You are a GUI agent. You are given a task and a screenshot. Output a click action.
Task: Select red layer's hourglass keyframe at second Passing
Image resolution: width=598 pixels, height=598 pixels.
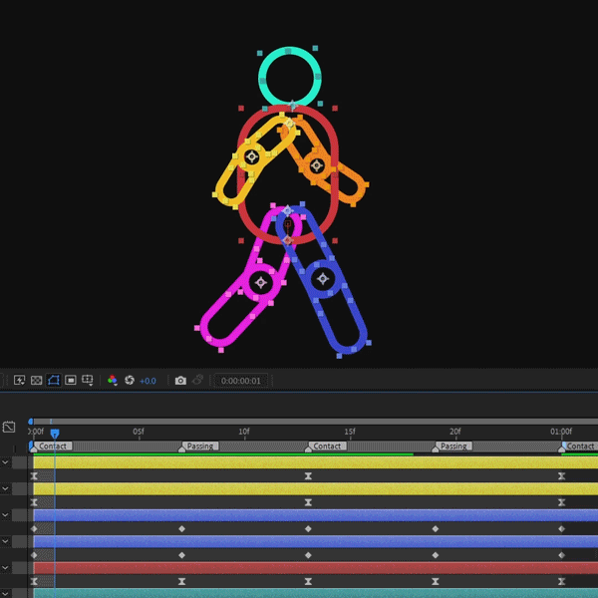pyautogui.click(x=436, y=581)
